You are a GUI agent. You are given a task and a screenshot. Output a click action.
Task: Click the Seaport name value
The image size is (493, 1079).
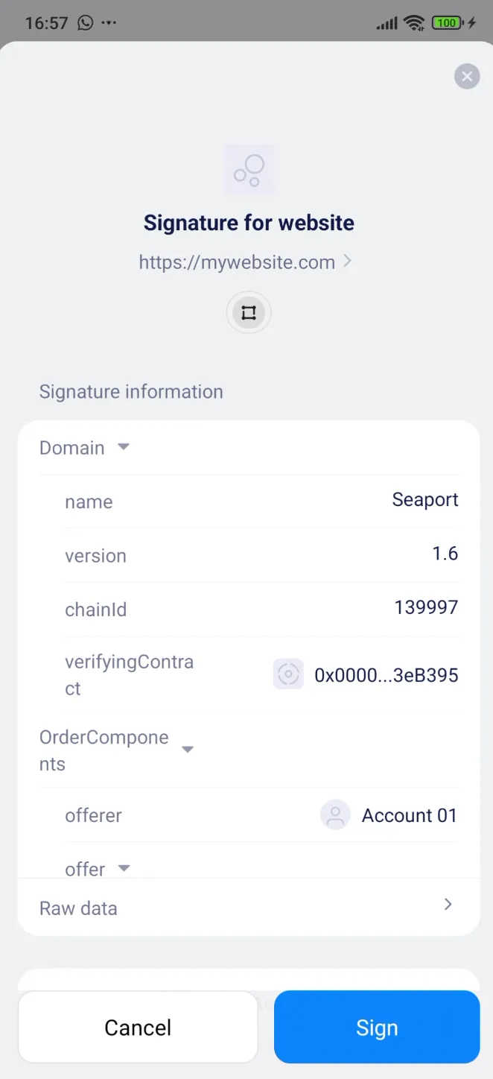[x=424, y=499]
